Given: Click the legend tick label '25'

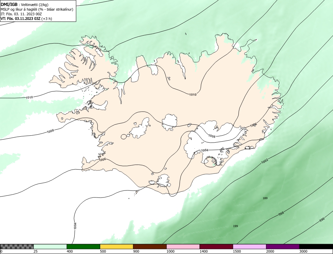Looking at the screenshot, I should point(35,251).
